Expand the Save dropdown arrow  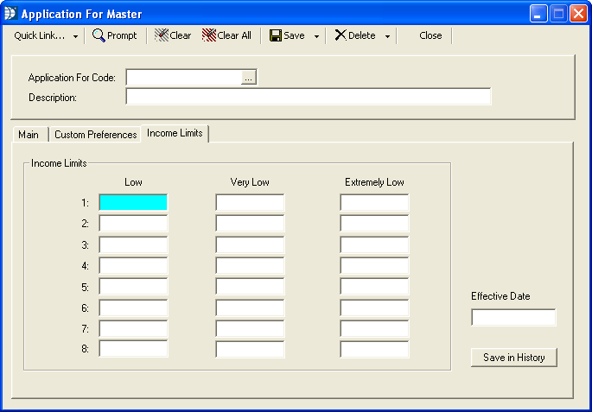[316, 36]
